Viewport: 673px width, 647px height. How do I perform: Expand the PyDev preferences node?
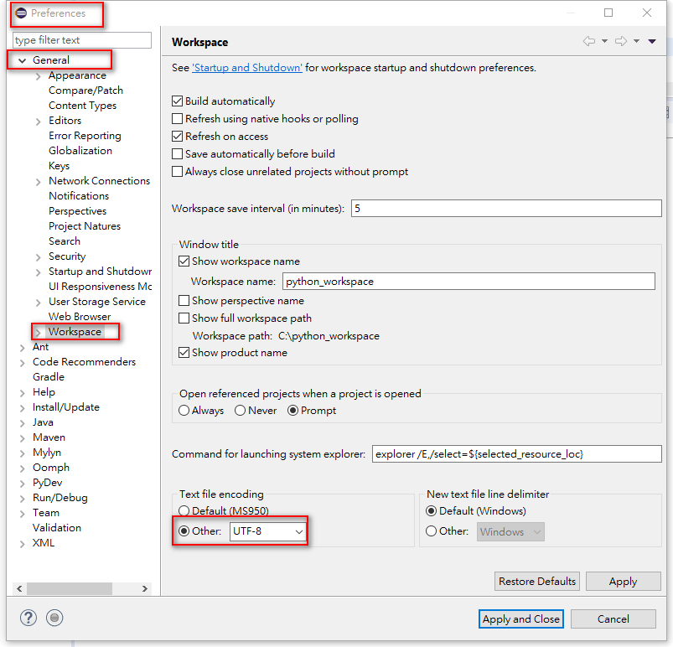coord(23,484)
